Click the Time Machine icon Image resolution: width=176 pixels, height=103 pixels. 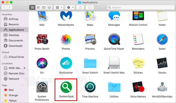90,87
